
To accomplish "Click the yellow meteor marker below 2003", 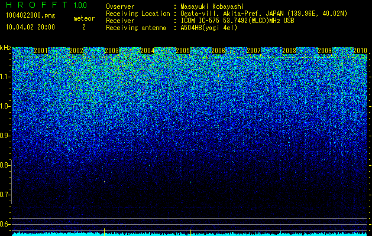I will (x=104, y=232).
